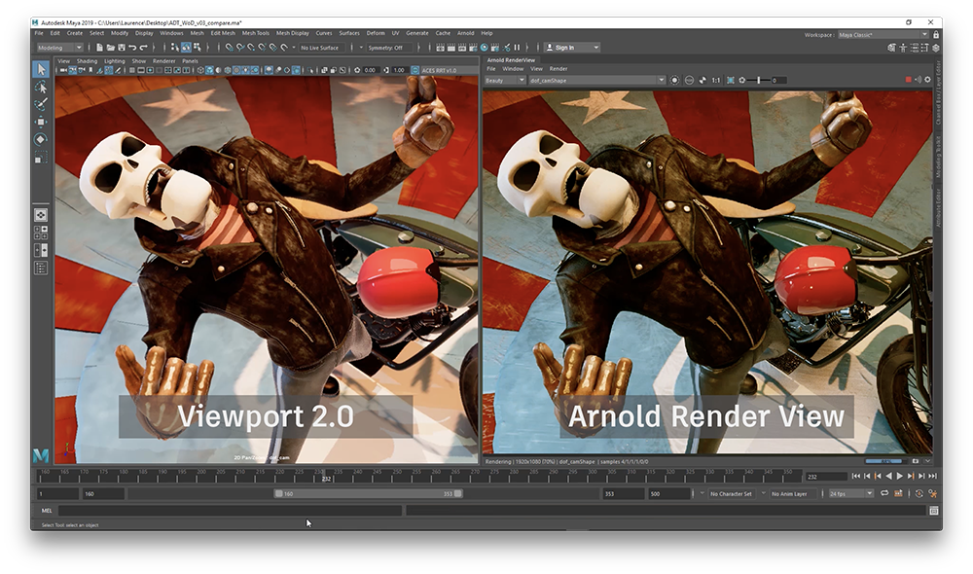The image size is (973, 574).
Task: Open Arnold RenderView settings gear
Action: [x=927, y=80]
